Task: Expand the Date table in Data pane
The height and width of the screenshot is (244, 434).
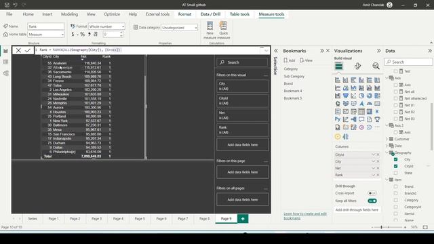Action: (387, 146)
